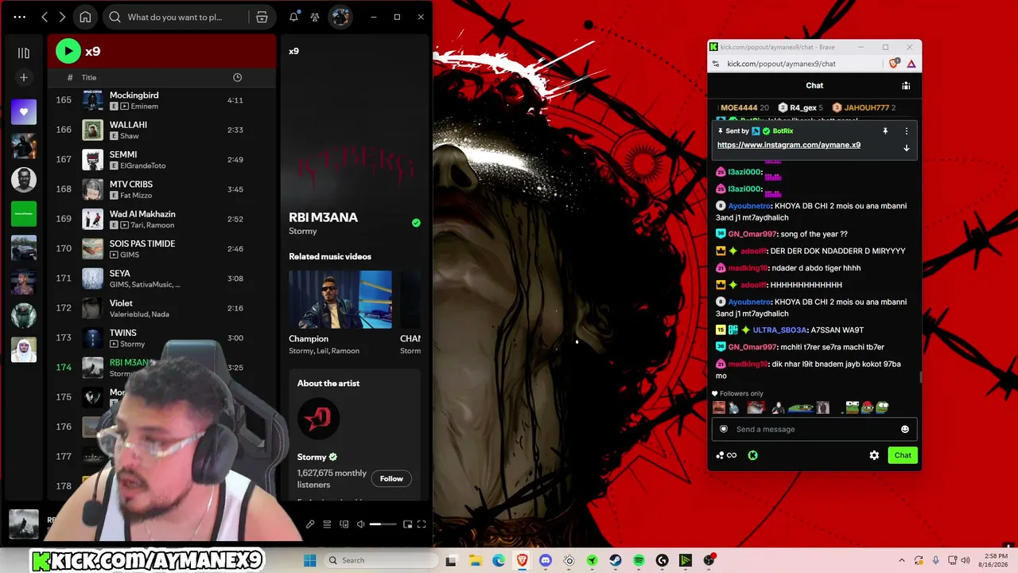
Task: Select the track WALLAHI by Shaw
Action: [x=161, y=130]
